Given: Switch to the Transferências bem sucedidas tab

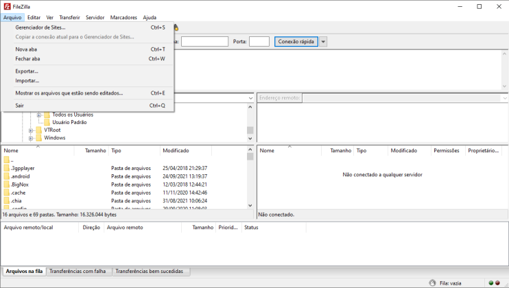Looking at the screenshot, I should pyautogui.click(x=150, y=272).
